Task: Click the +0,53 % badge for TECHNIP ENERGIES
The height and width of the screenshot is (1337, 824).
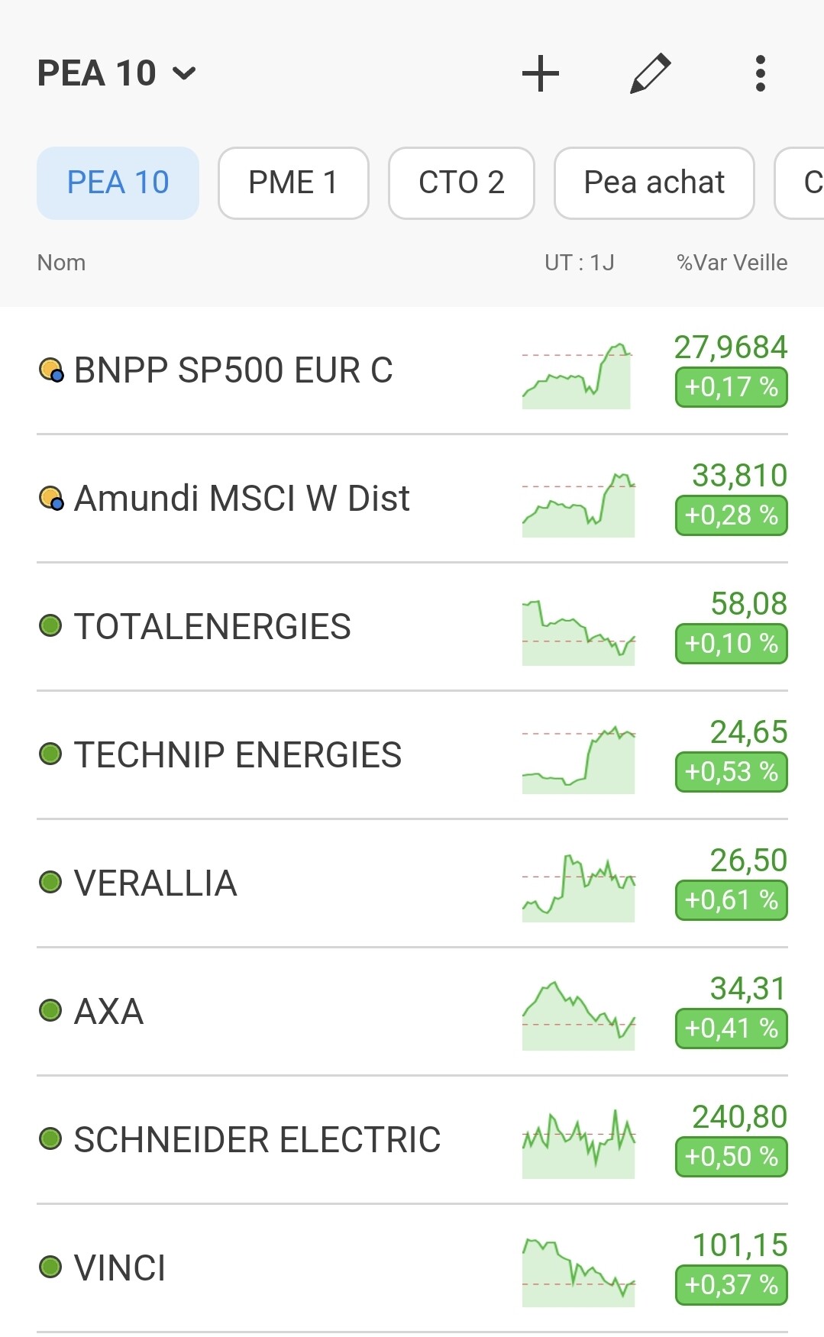Action: 732,772
